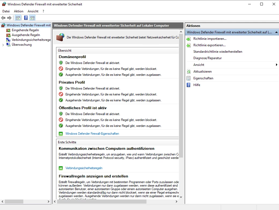Click Aktualisieren in the Aktionen pane
This screenshot has height=210, width=279.
click(202, 72)
